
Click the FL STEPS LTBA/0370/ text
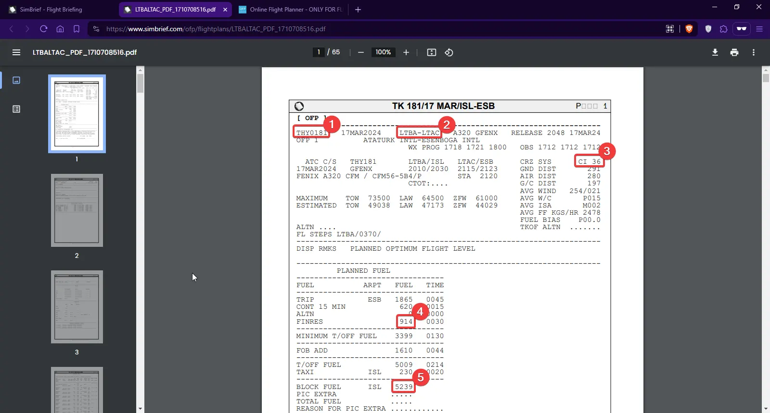[339, 234]
